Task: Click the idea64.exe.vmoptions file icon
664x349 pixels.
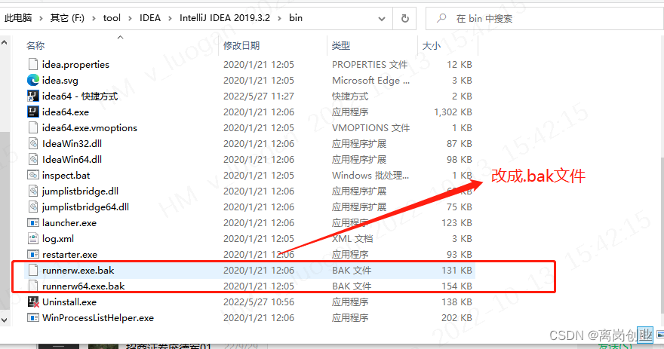Action: [x=33, y=127]
